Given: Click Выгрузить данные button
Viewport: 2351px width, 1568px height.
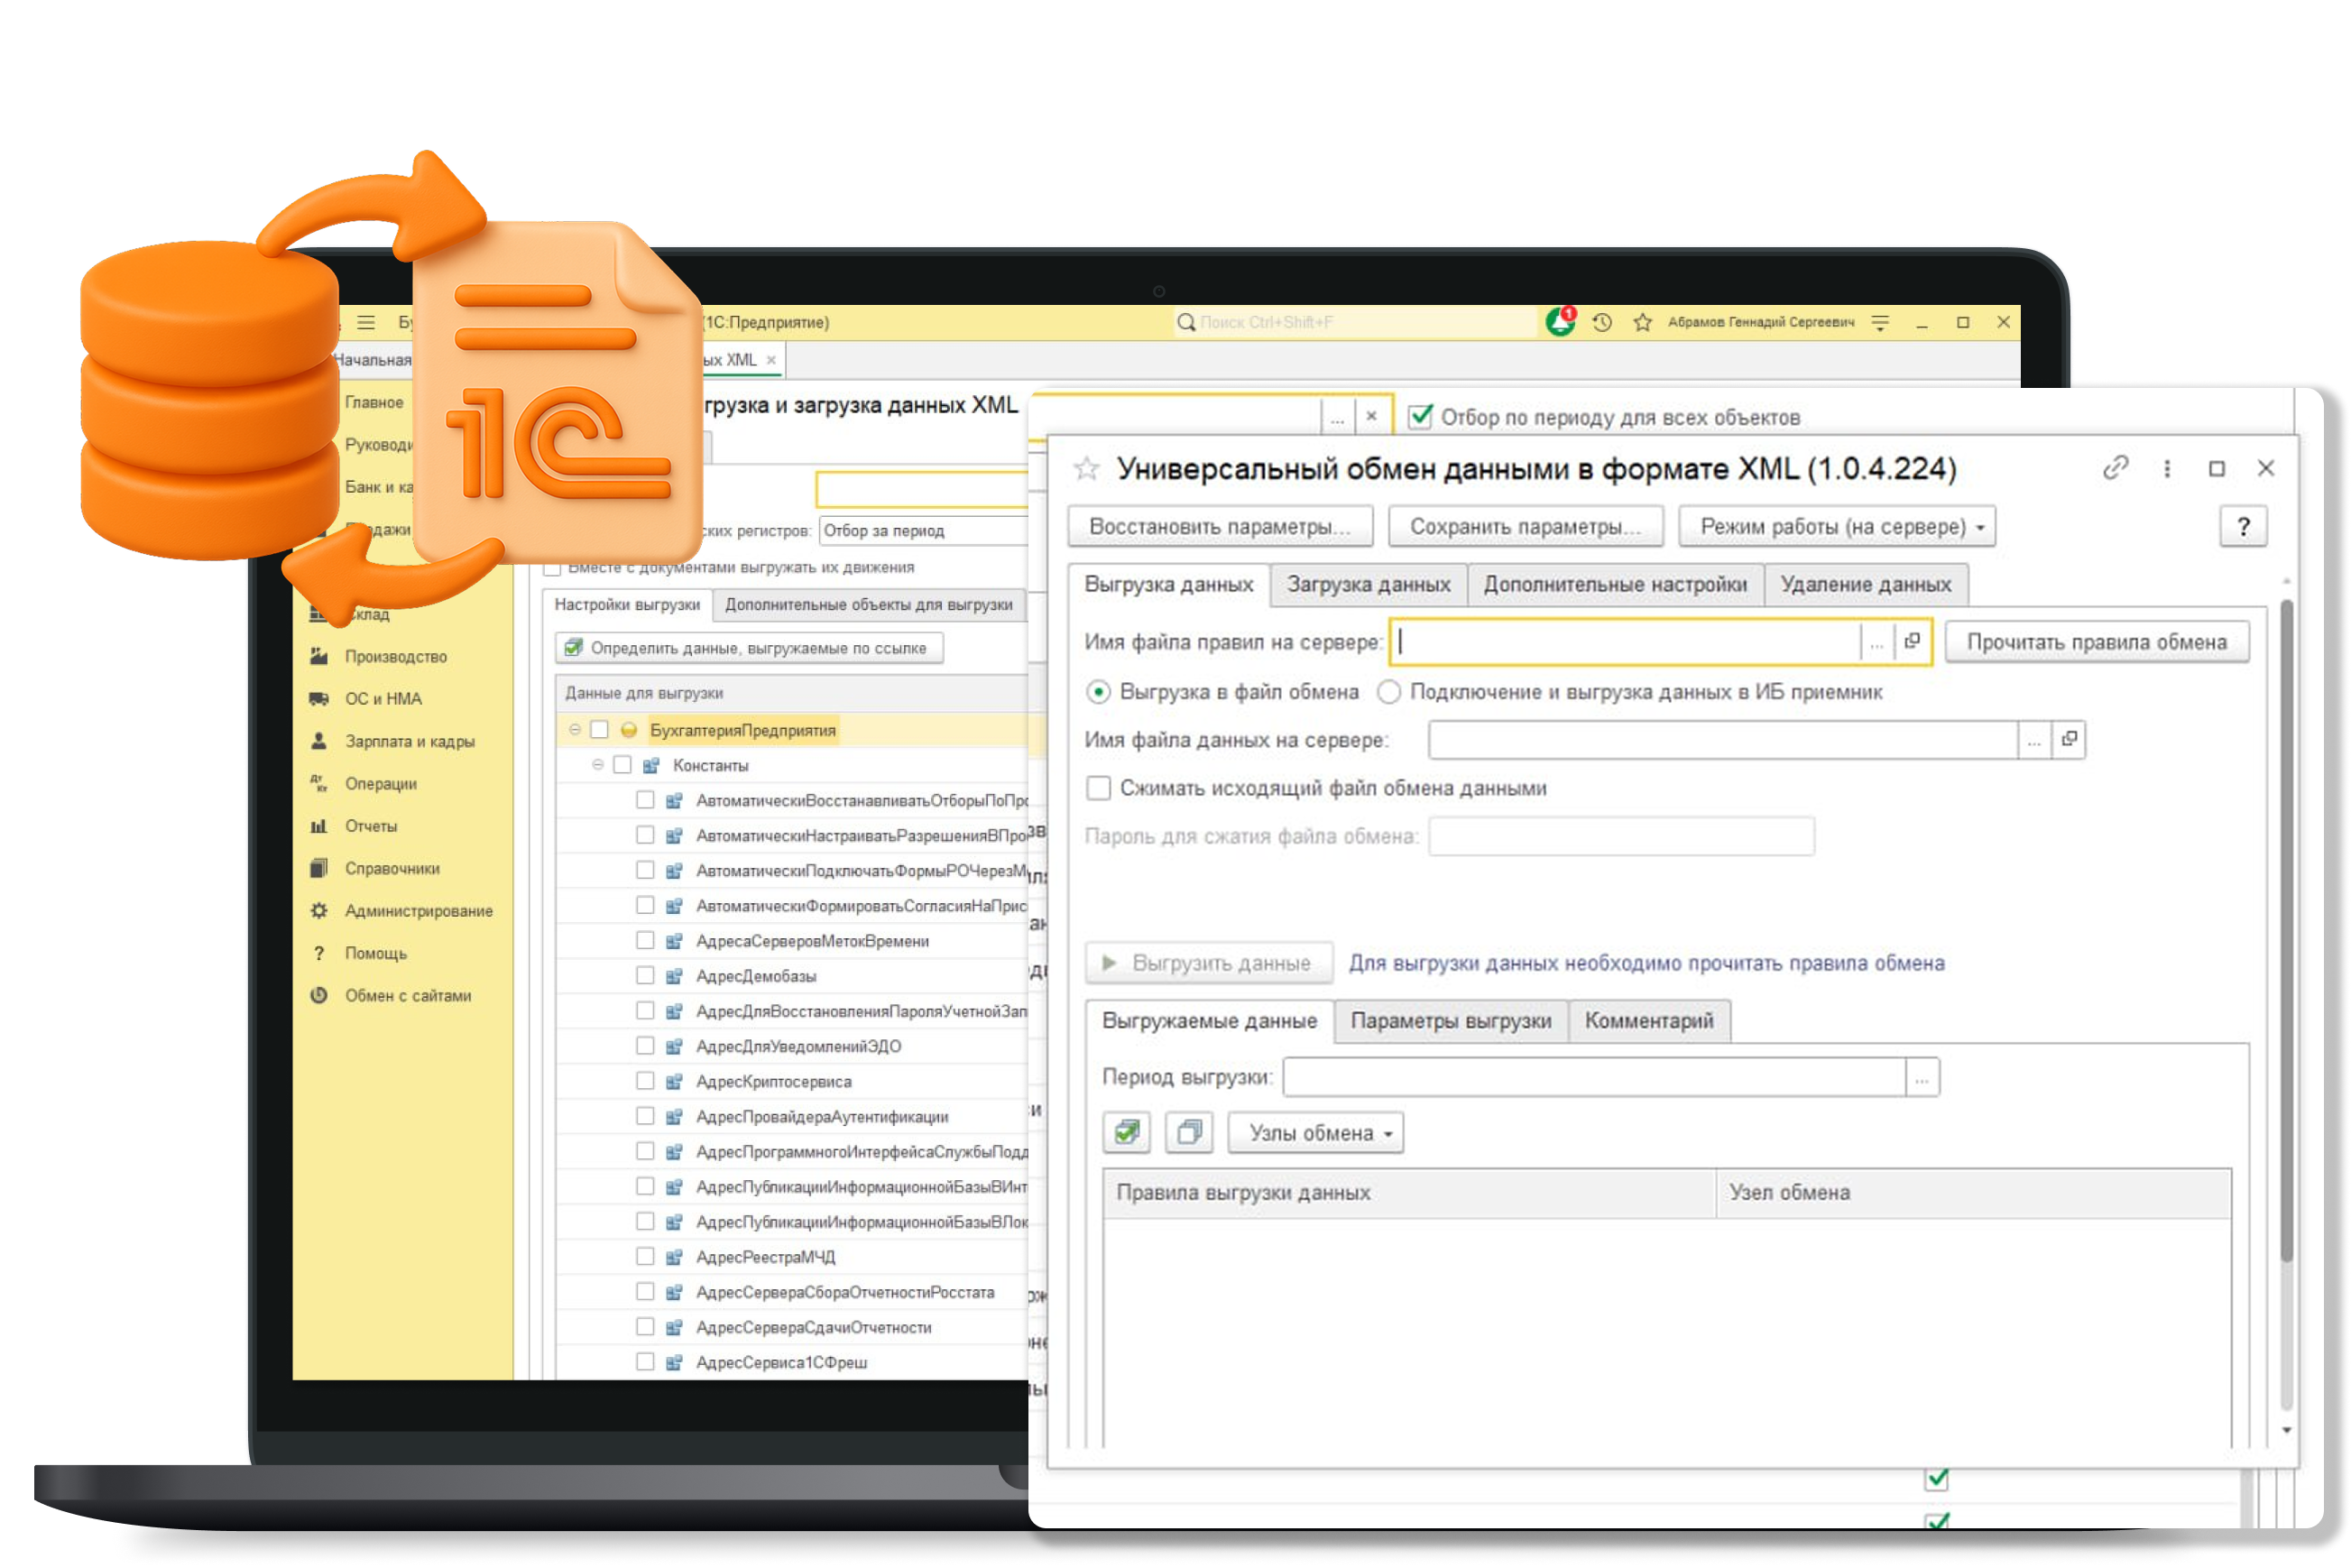Looking at the screenshot, I should pos(1209,963).
